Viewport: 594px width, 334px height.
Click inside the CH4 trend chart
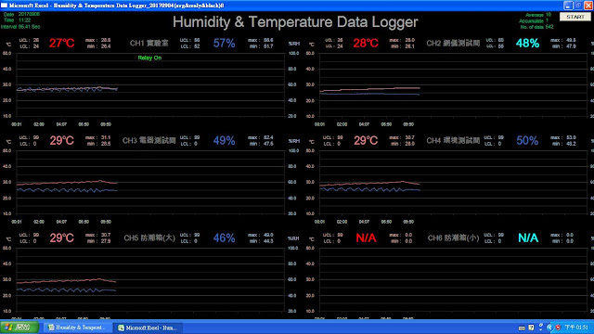454,182
